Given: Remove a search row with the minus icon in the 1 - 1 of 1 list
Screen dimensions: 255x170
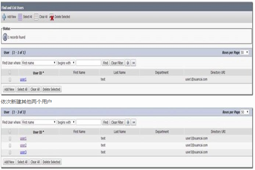Looking at the screenshot, I should click(134, 63).
